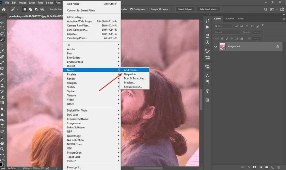The width and height of the screenshot is (286, 170).
Task: Select the Brush tool
Action: pos(2,80)
